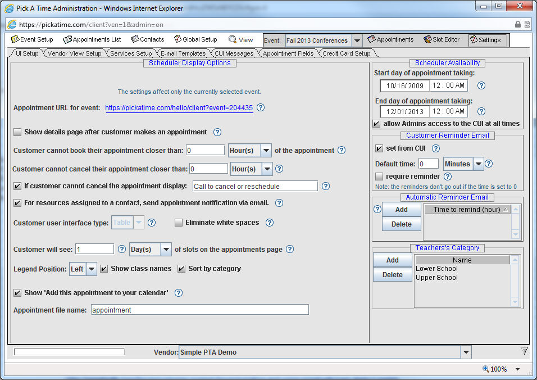The height and width of the screenshot is (380, 537).
Task: Open the Hour(s) dropdown for the booking limit
Action: coord(266,150)
